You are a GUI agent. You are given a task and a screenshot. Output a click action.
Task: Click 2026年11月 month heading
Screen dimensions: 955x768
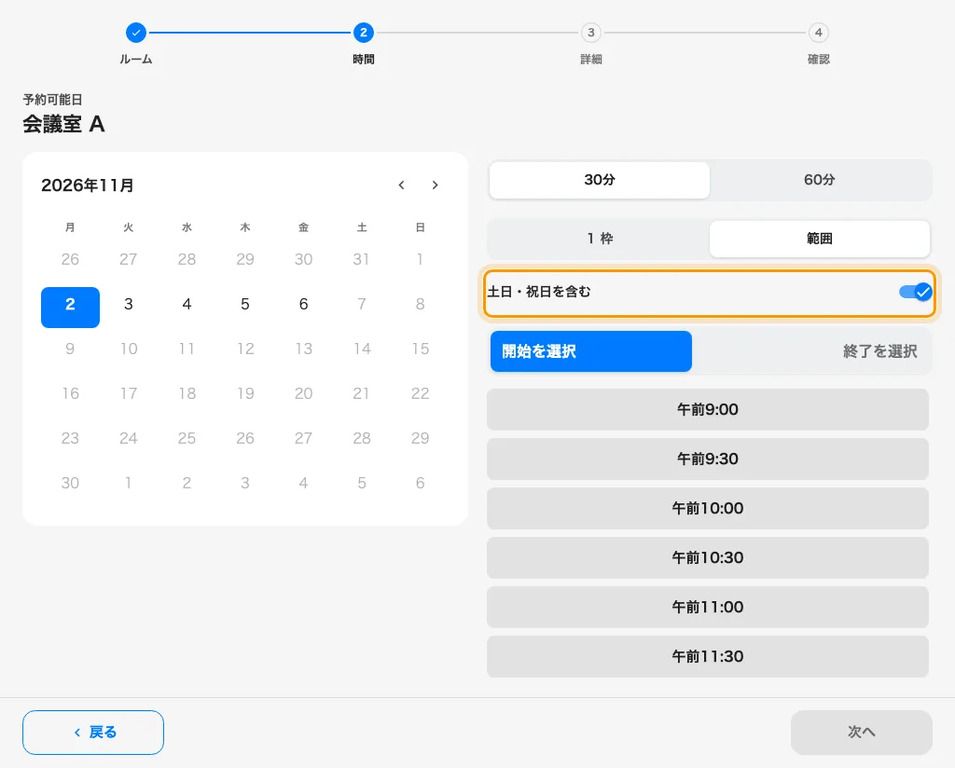point(88,185)
